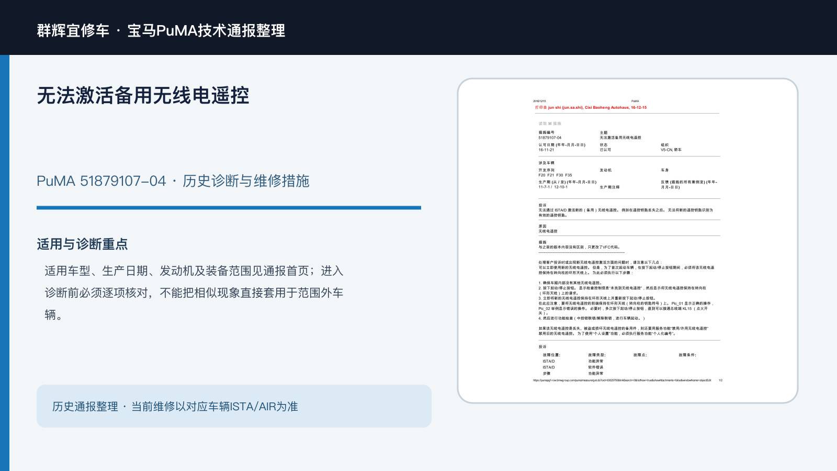Click the approval date 16-11-21 in the document

(546, 150)
